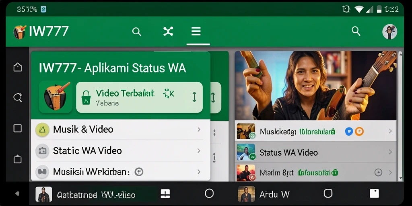Click the IW777- Aplikami Status WA heading
Viewport: 412px width, 206px height.
(113, 68)
